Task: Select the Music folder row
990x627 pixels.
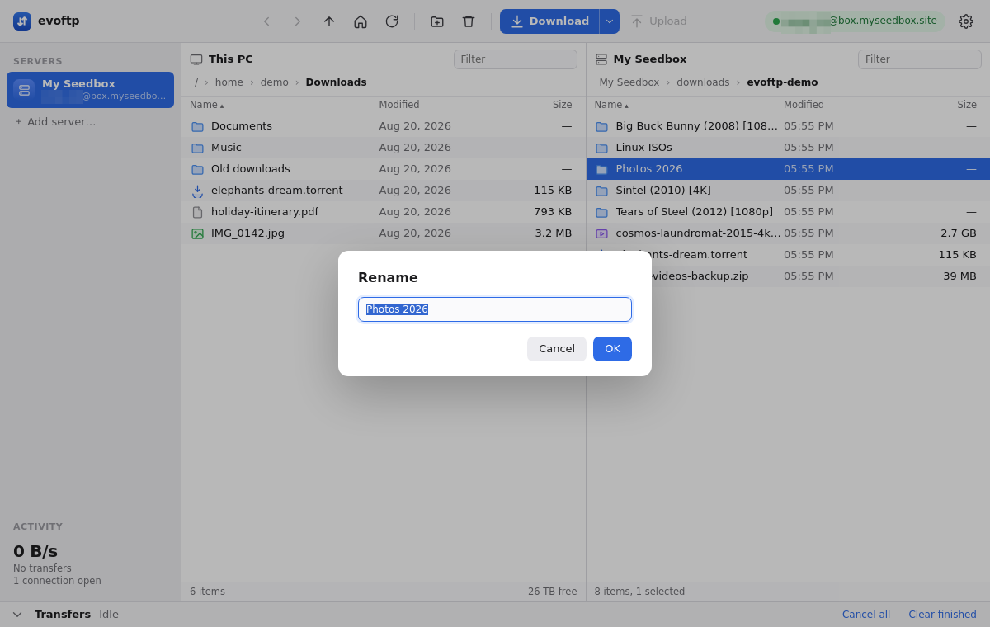Action: (384, 148)
